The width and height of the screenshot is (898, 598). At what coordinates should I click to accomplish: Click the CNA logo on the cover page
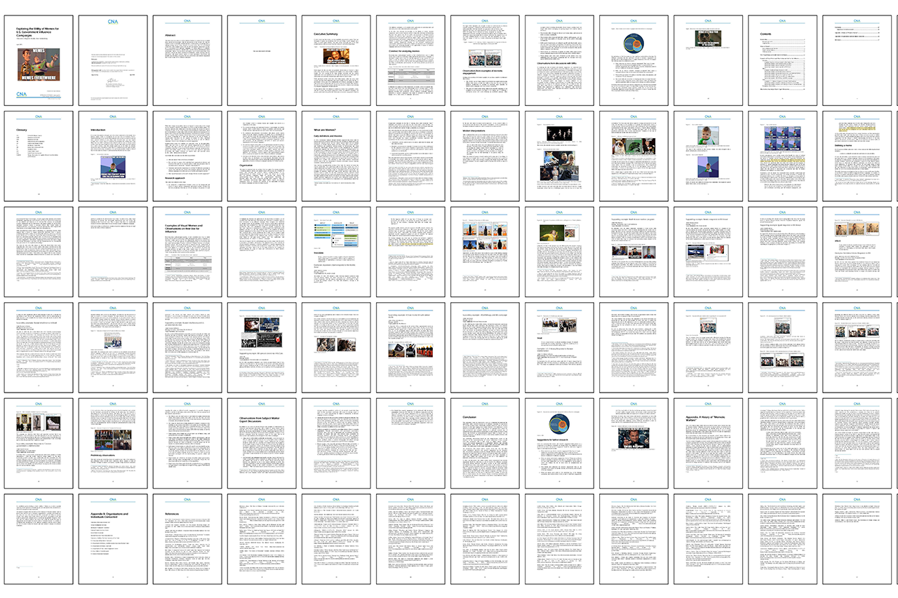click(21, 94)
